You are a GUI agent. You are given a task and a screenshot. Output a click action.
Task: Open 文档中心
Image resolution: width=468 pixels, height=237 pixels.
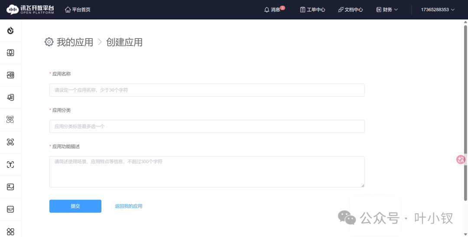(351, 10)
